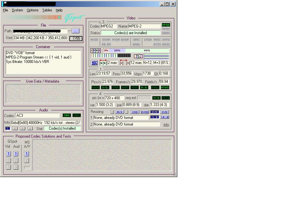Click the colored progress bar under menu
281x216 pixels.
click(32, 17)
